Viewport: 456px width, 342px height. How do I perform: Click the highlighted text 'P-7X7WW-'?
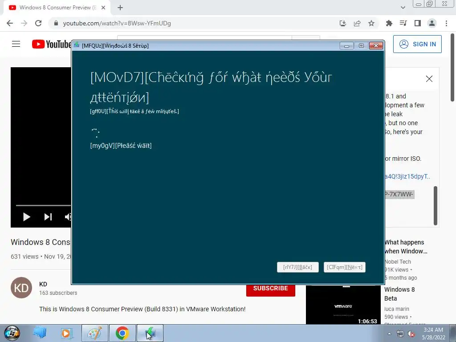click(399, 194)
